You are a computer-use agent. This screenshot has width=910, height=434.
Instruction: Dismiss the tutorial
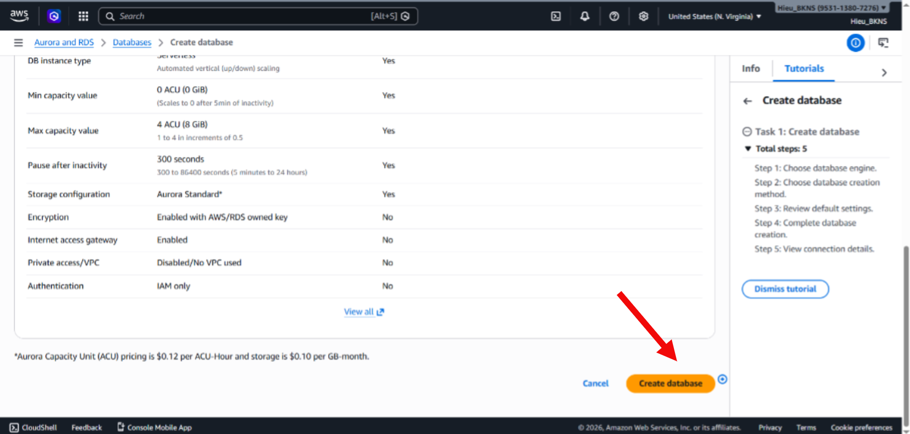[785, 289]
